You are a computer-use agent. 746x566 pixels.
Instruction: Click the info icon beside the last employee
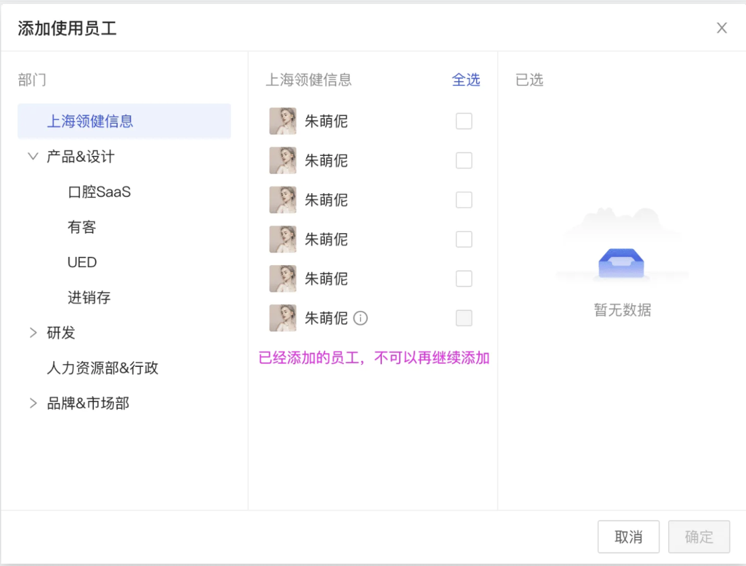pos(360,318)
